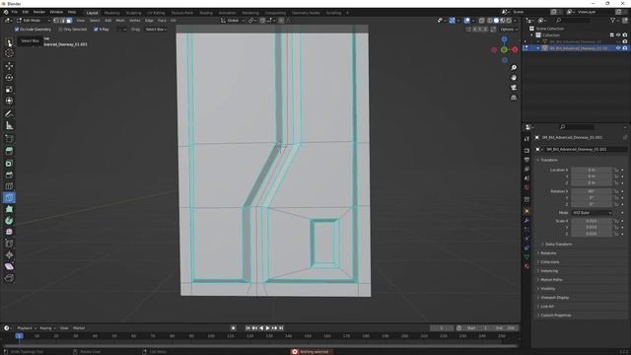Open the Edit Mode dropdown
Image resolution: width=631 pixels, height=355 pixels.
click(x=34, y=21)
